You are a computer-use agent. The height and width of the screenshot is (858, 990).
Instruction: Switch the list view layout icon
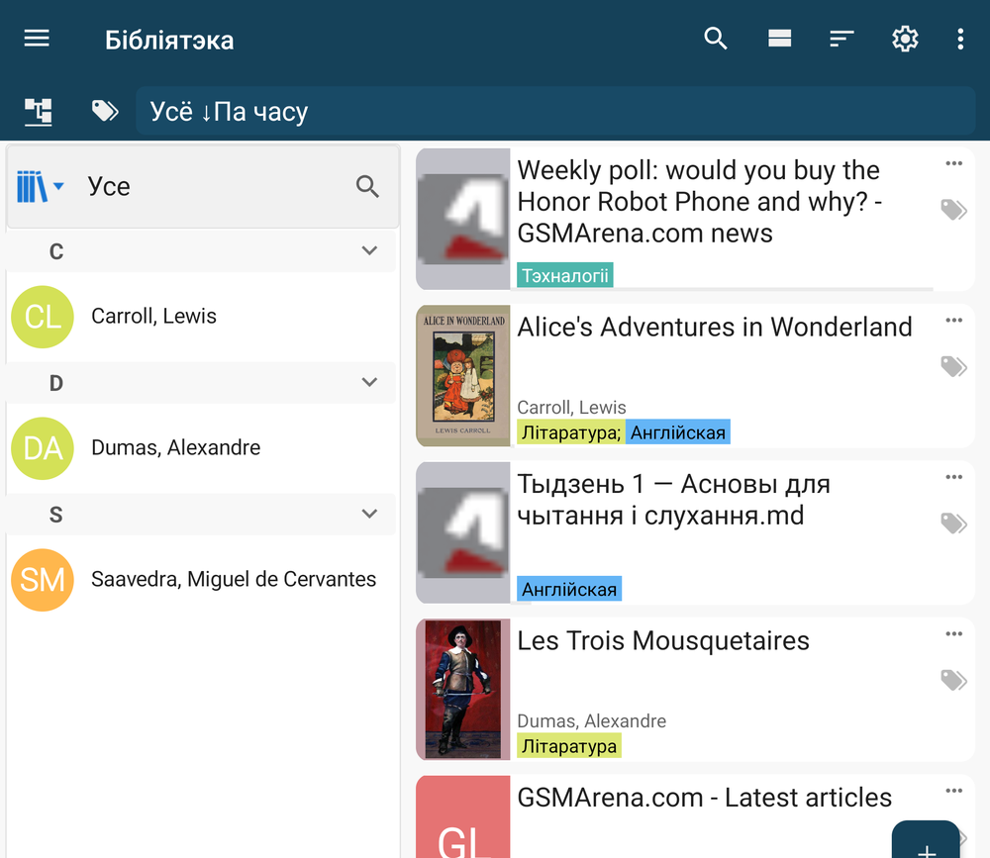click(x=780, y=40)
